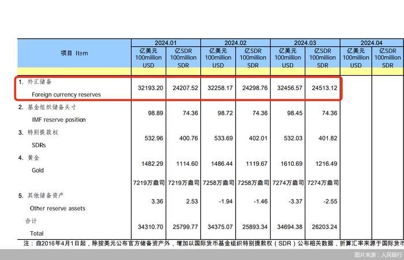Select the IMF value 98.72
The height and width of the screenshot is (260, 404).
click(225, 113)
